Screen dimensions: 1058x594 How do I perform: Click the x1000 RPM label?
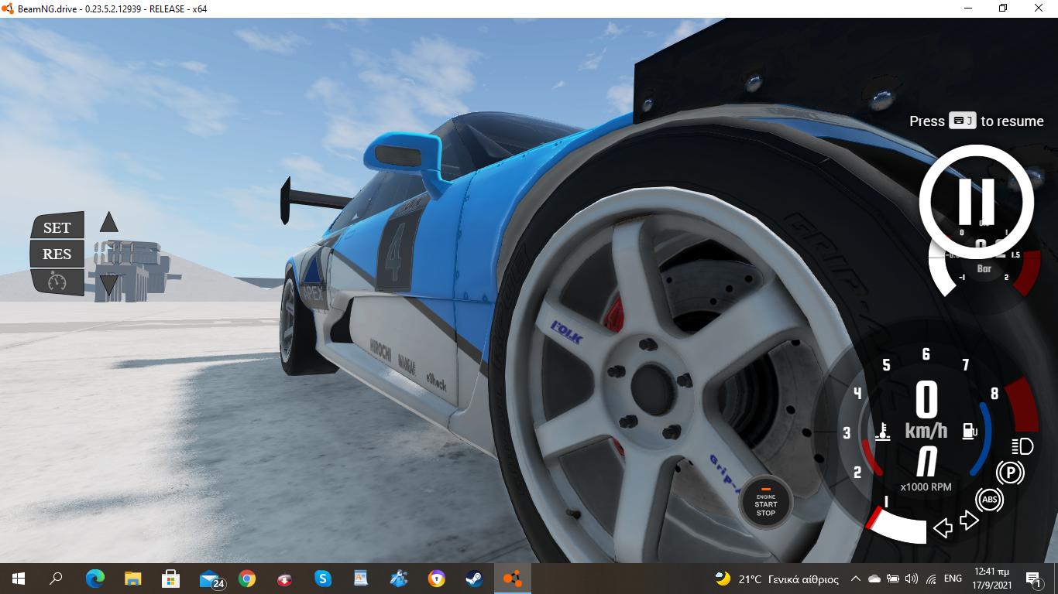pyautogui.click(x=926, y=487)
